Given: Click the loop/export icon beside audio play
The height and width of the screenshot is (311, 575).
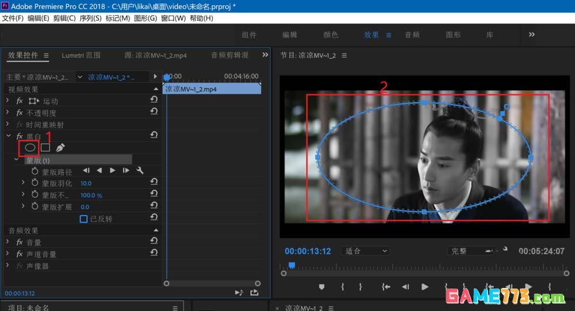Looking at the screenshot, I should [254, 292].
